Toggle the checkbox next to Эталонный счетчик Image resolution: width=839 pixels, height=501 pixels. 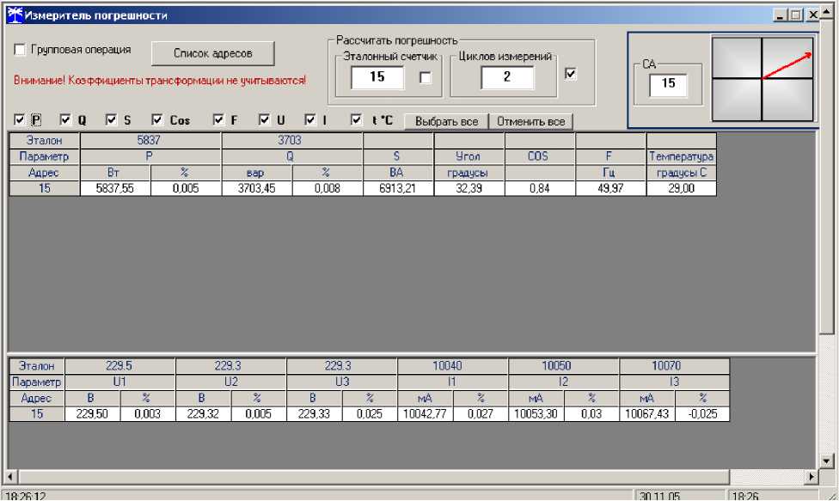[426, 78]
